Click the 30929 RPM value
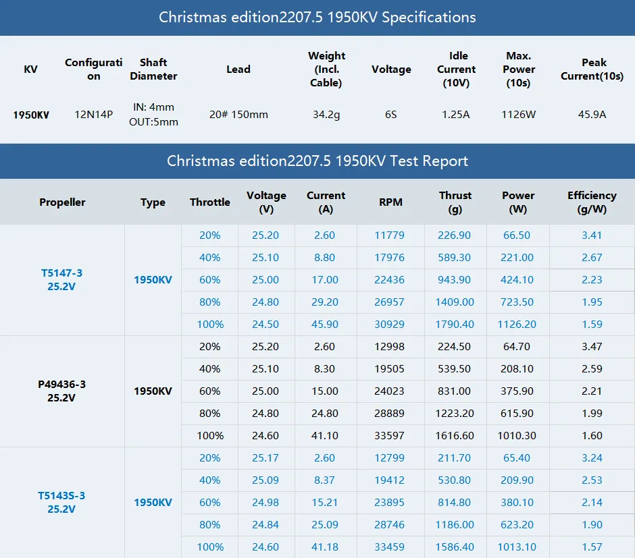Viewport: 635px width, 558px height. pos(390,325)
